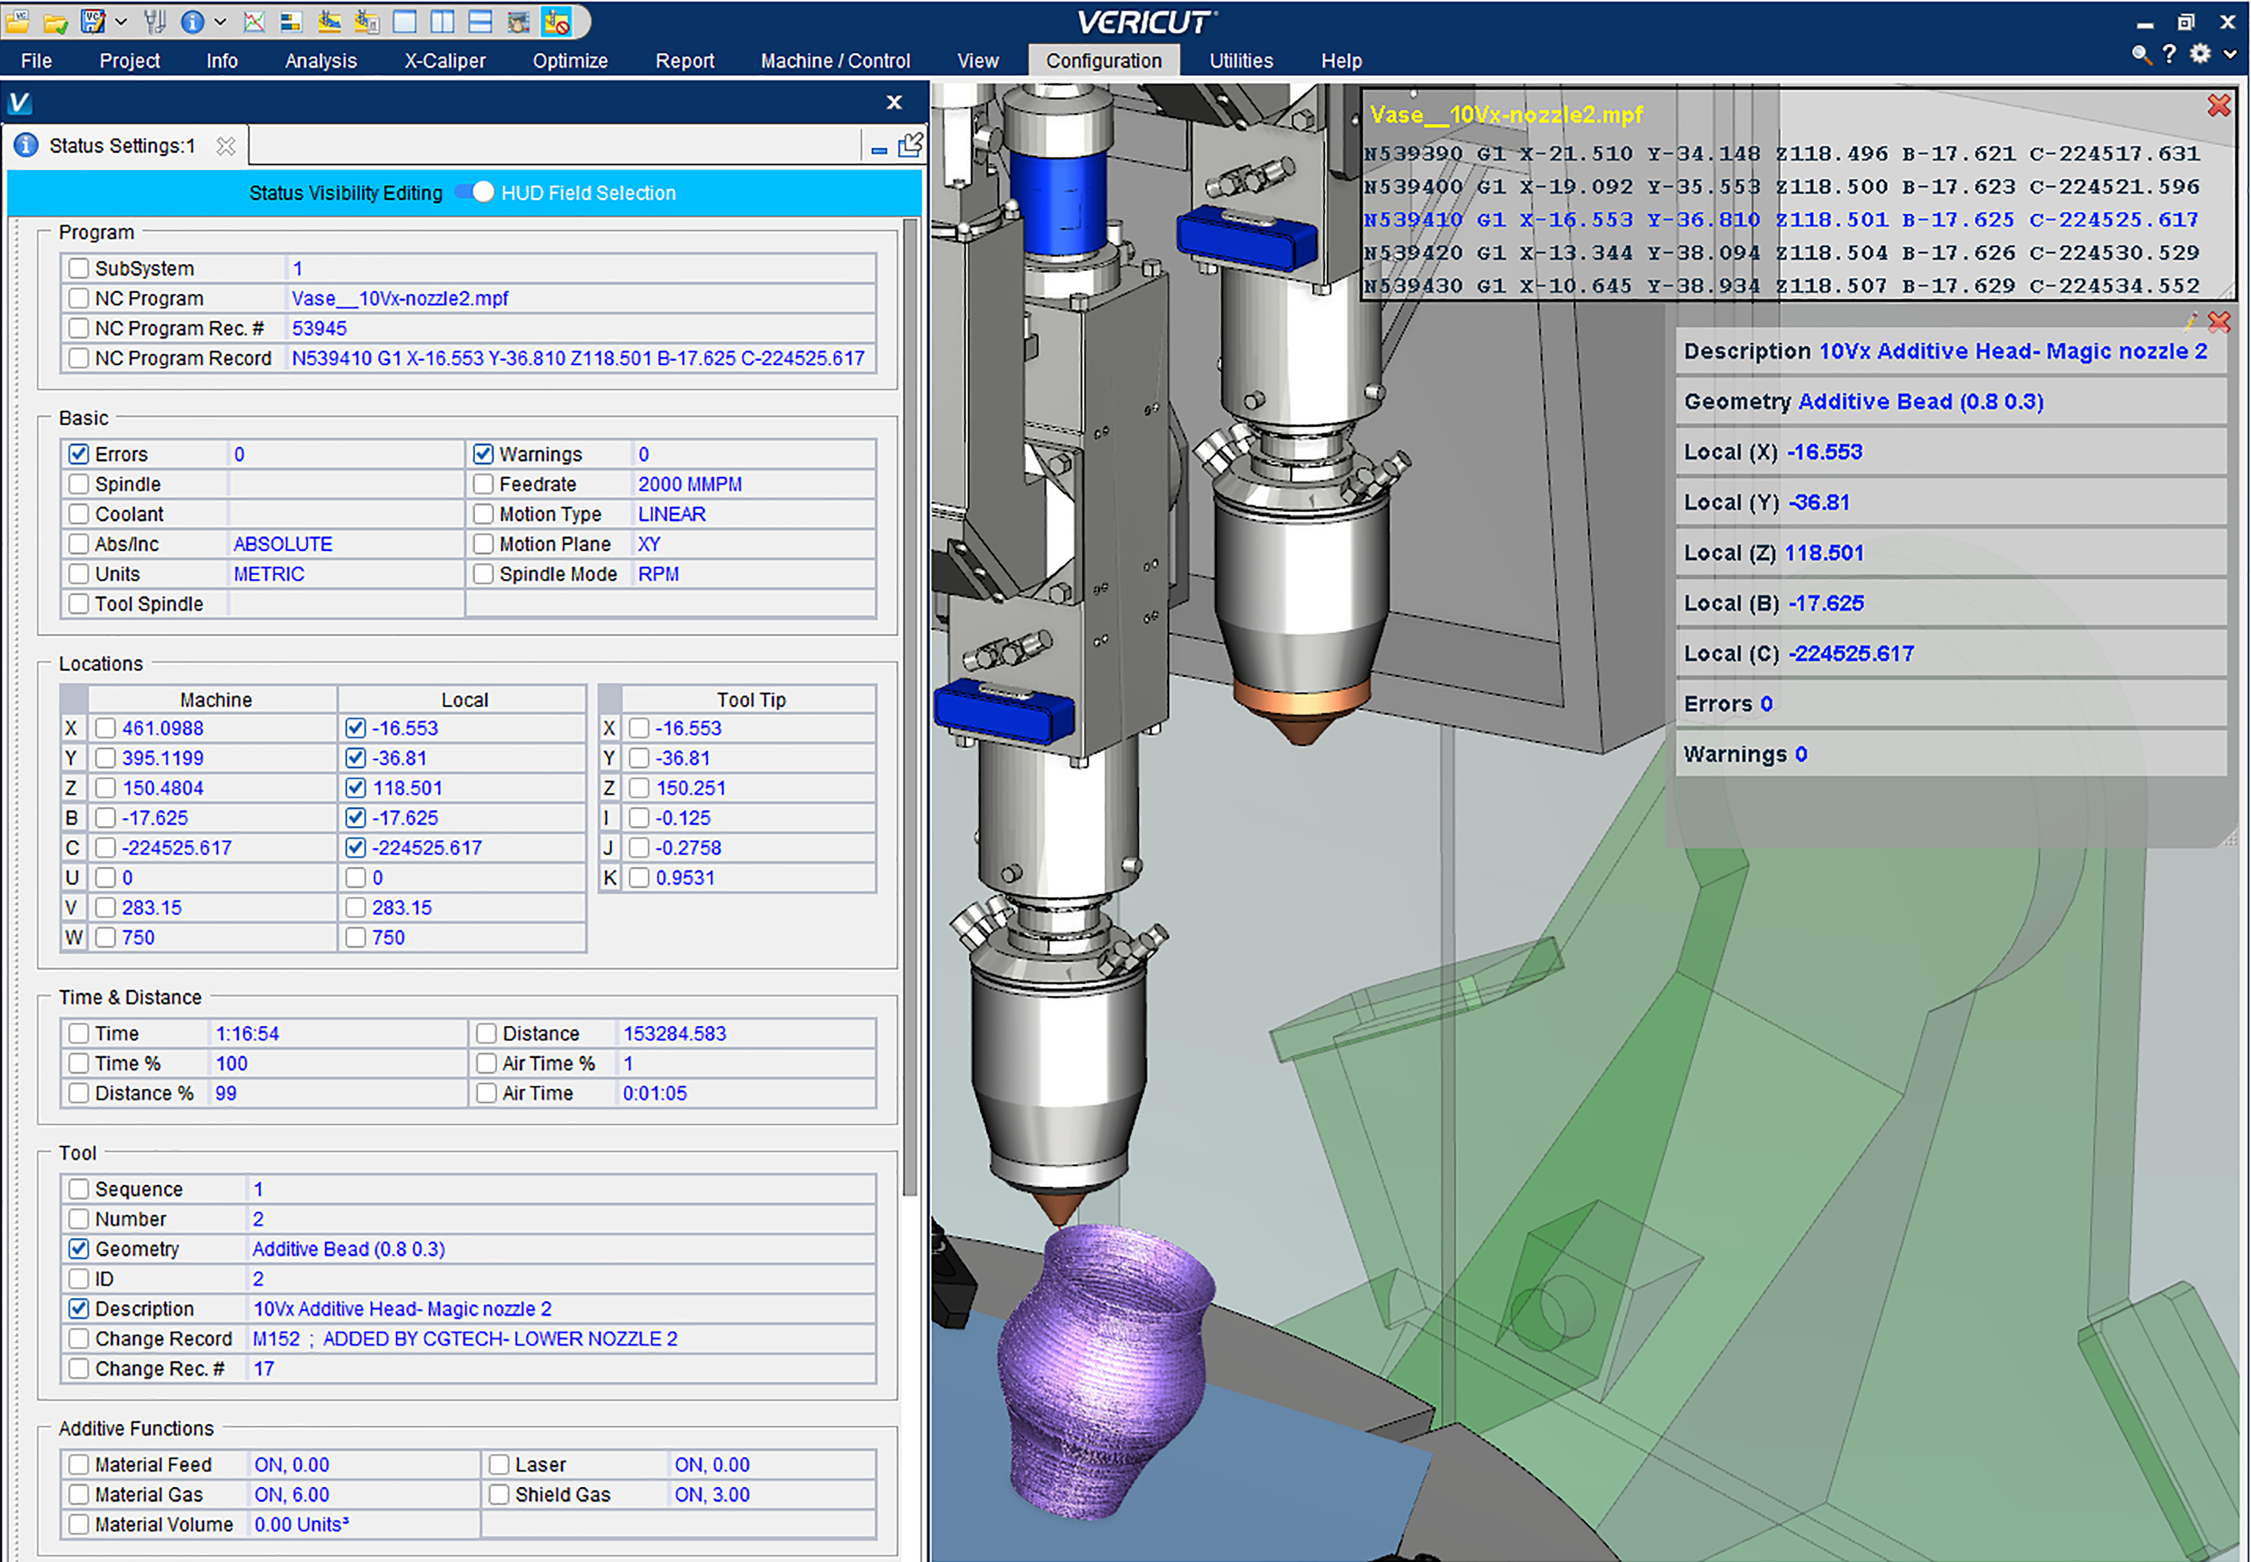Screen dimensions: 2251x1562
Task: Click the question mark help icon
Action: (2169, 54)
